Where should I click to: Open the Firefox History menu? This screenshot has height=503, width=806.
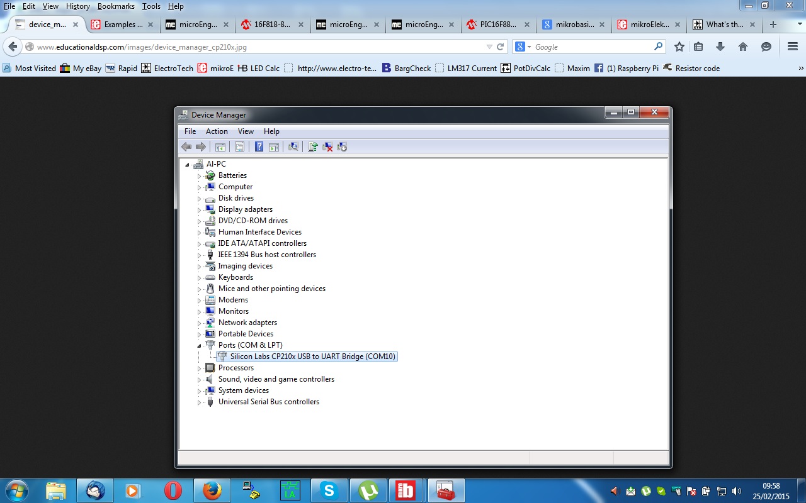[78, 6]
